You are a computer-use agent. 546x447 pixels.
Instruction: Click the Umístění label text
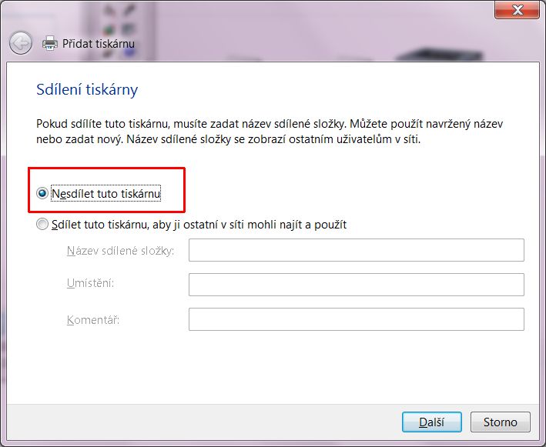tap(90, 284)
